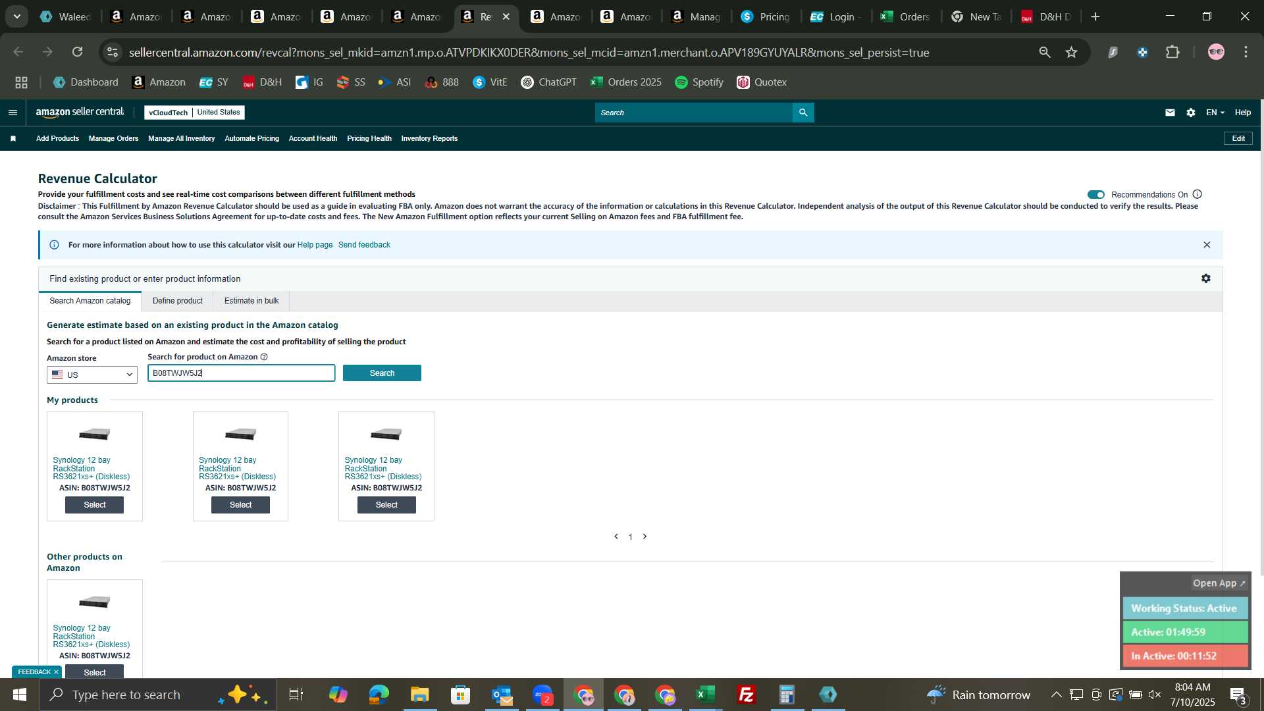Screen dimensions: 1264x711
Task: Click the Recommendations info icon
Action: pyautogui.click(x=1198, y=194)
